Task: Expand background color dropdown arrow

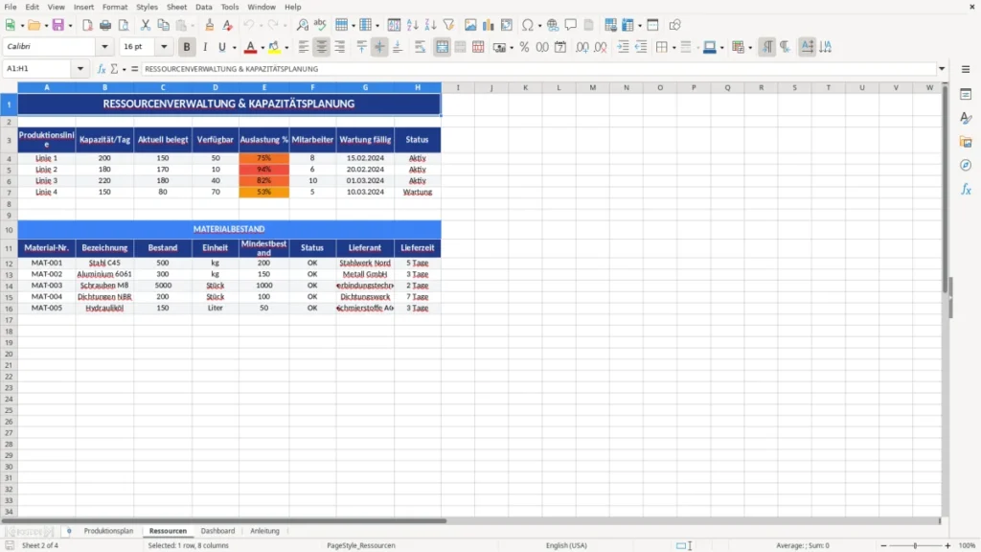Action: [x=286, y=48]
